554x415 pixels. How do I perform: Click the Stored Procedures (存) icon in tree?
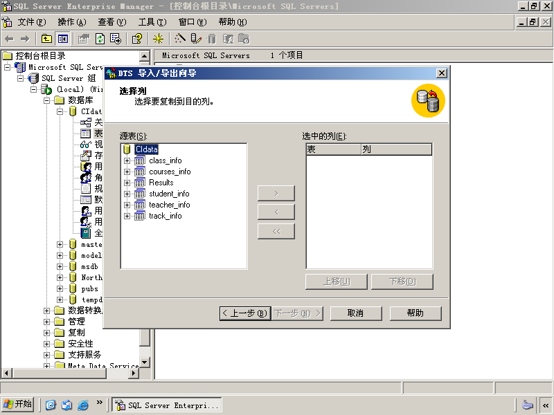(x=85, y=155)
